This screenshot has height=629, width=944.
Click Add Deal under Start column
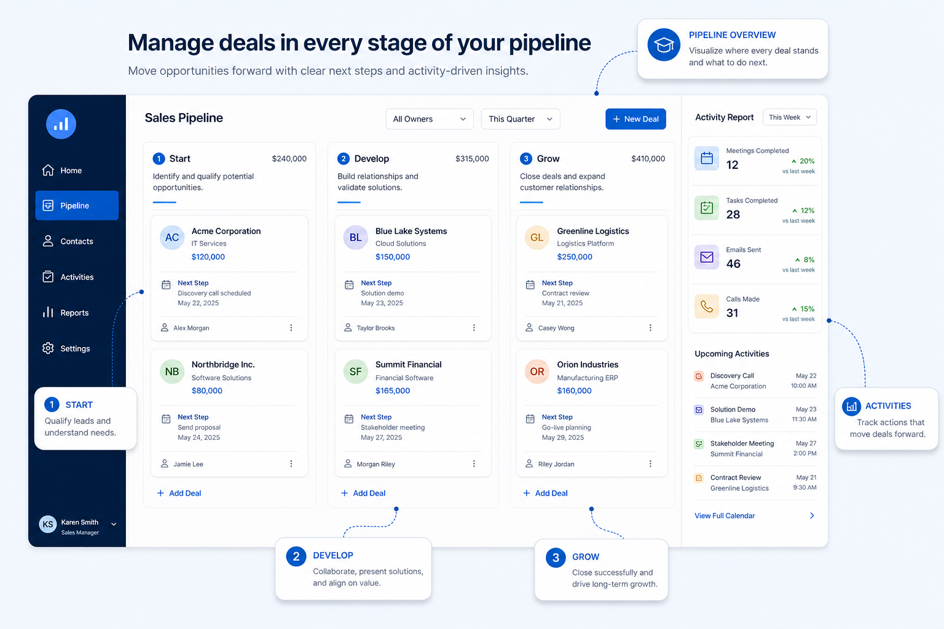point(179,493)
